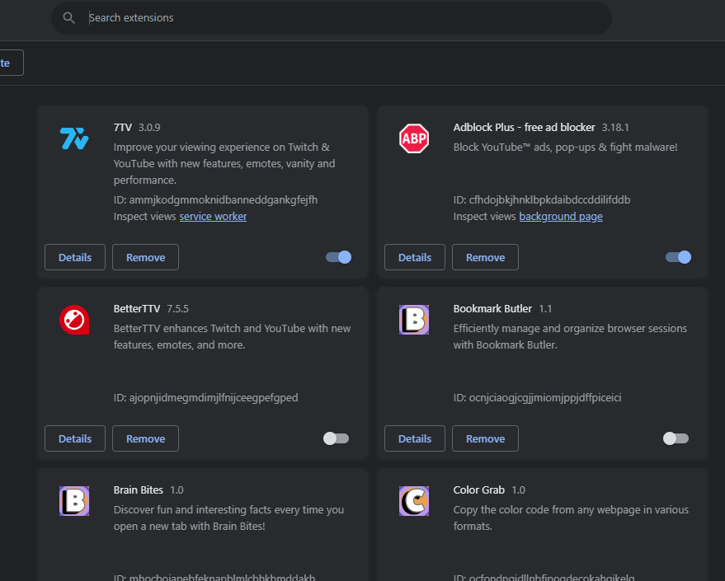Click the search magnifier icon
The width and height of the screenshot is (725, 581).
coord(69,18)
